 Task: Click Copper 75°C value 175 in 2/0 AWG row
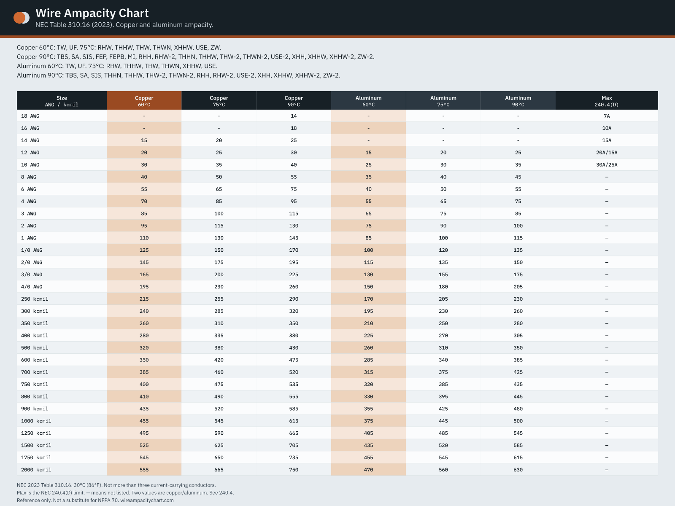219,263
